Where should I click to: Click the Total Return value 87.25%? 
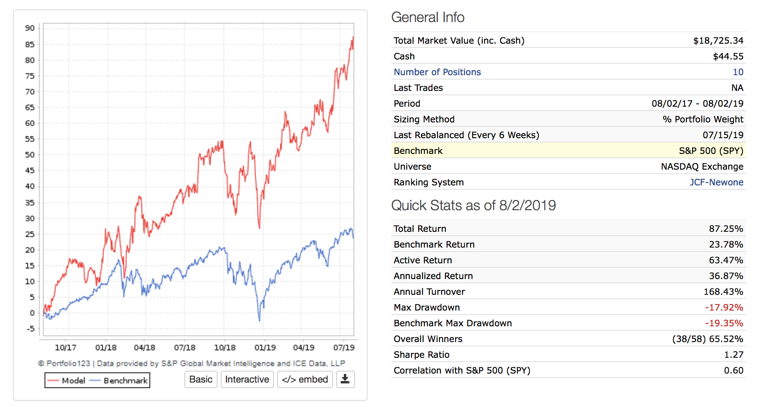tap(726, 229)
